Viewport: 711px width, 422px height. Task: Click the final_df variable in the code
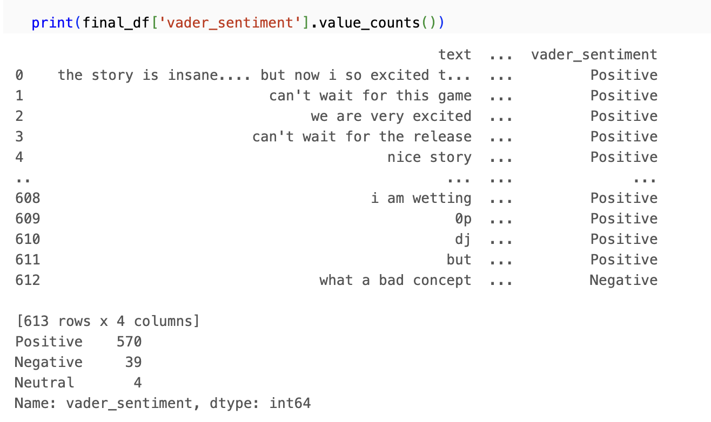tap(113, 23)
